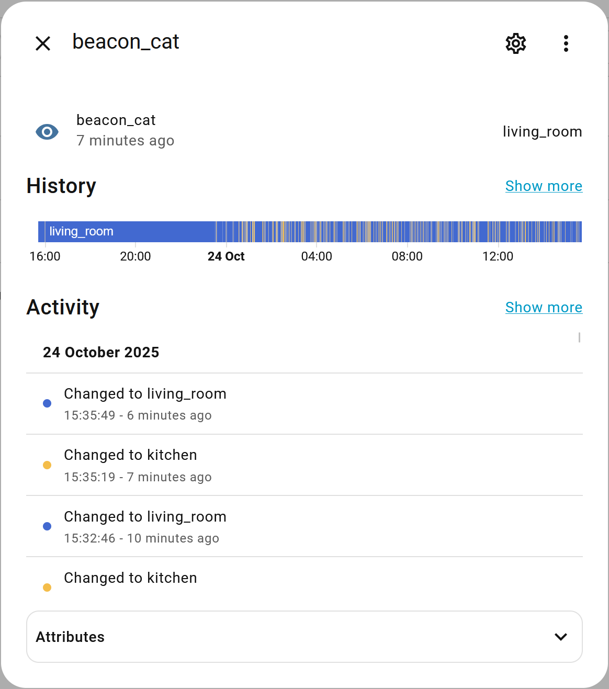Show more Activity
Screen dimensions: 609x689
(544, 308)
